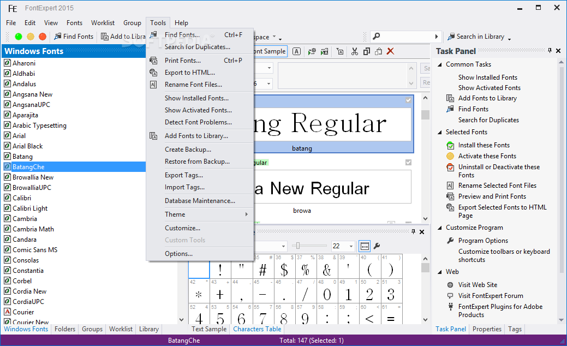Click the Find Fonts toolbar button
Image resolution: width=567 pixels, height=346 pixels.
tap(74, 37)
